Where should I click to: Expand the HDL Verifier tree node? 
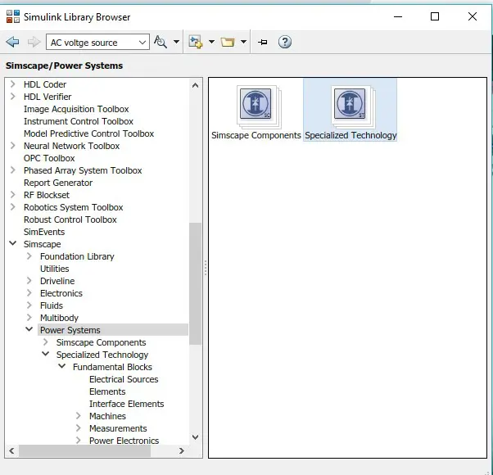pyautogui.click(x=12, y=96)
